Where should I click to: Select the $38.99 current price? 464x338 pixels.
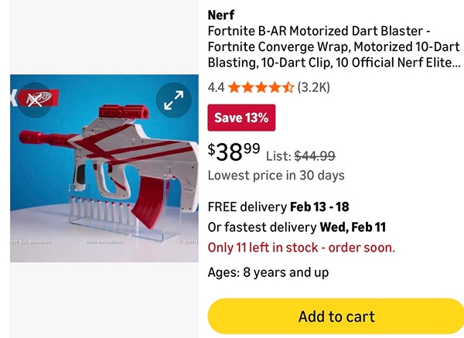[234, 150]
